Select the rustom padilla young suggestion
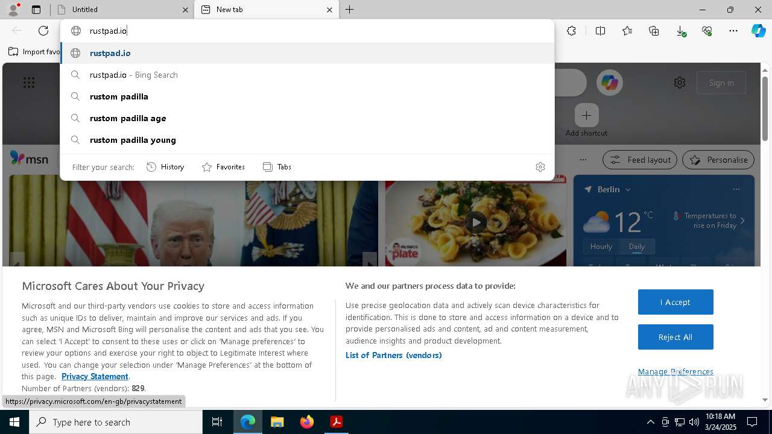Viewport: 772px width, 434px height. pyautogui.click(x=307, y=140)
